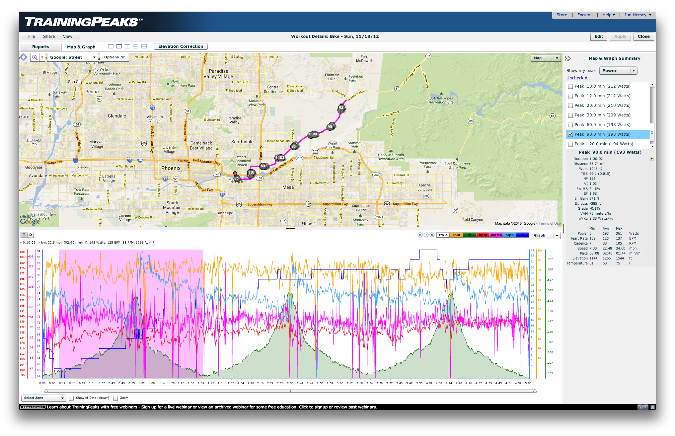675x436 pixels.
Task: Open the File menu
Action: (32, 36)
